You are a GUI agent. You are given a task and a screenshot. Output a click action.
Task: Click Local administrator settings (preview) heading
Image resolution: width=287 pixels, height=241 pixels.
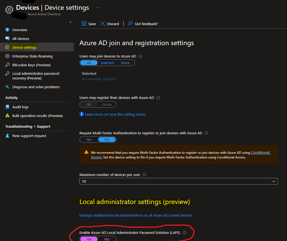tap(135, 202)
